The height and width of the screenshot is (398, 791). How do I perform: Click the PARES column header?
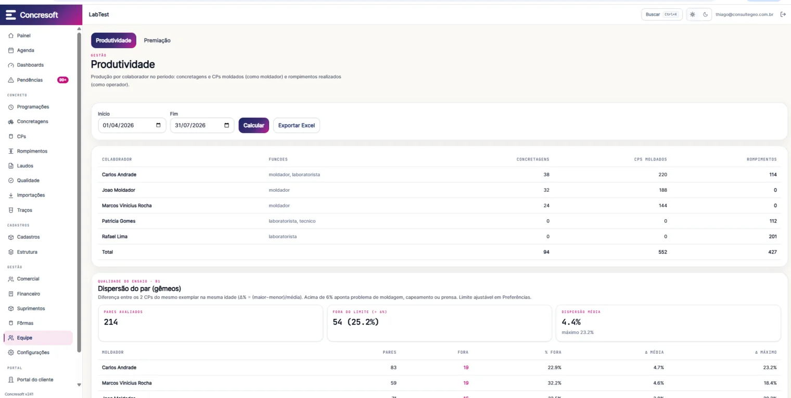(390, 353)
